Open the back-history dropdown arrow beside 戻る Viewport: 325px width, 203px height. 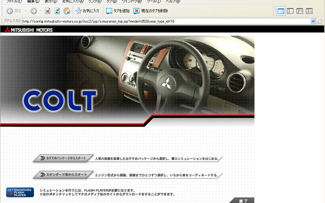(26, 11)
